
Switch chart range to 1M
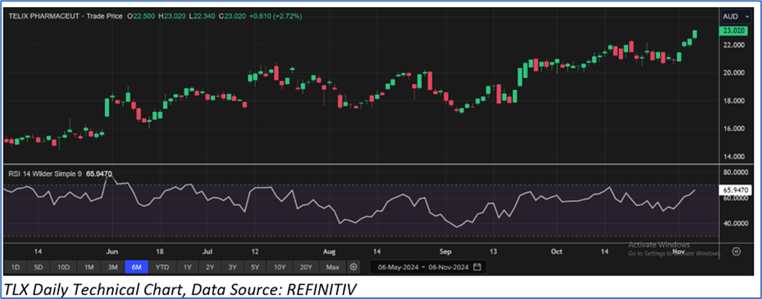coord(89,267)
